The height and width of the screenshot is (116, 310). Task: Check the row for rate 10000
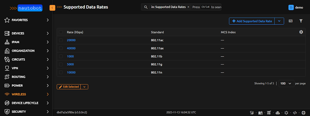click(x=61, y=72)
